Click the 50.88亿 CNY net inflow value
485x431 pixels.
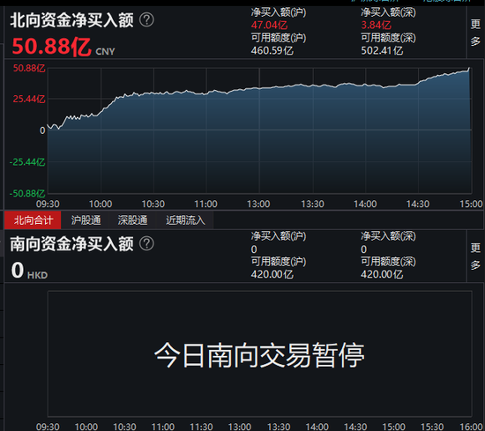63,47
